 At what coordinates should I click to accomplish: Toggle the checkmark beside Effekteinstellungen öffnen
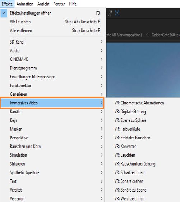pyautogui.click(x=4, y=13)
